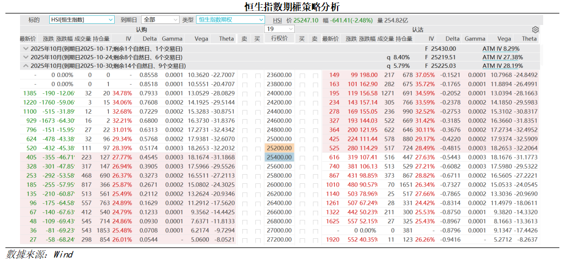Collapse the 2025-10-30 expiry group
Screen dimensions: 561x262
point(25,66)
